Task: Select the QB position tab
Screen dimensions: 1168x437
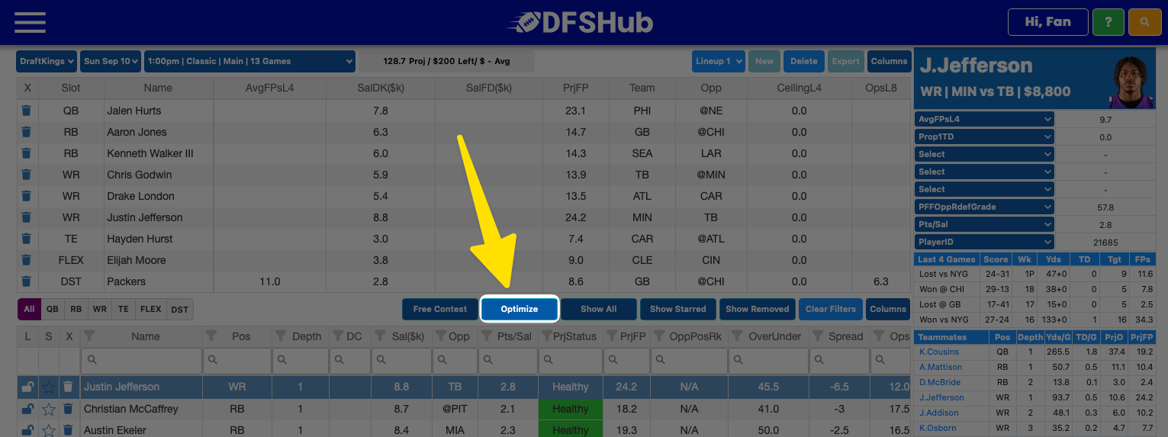Action: point(52,309)
